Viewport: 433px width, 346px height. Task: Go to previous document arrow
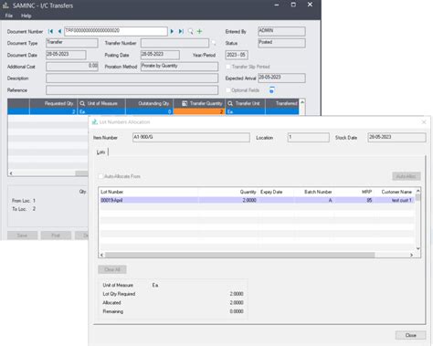coord(59,31)
